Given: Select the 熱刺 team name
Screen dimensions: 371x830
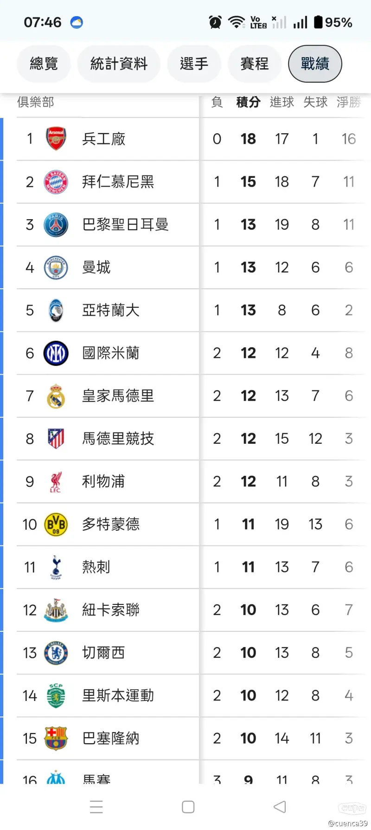Looking at the screenshot, I should point(96,567).
